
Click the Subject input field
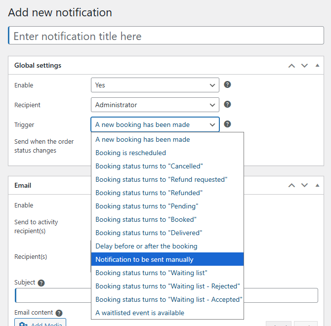coord(166,295)
